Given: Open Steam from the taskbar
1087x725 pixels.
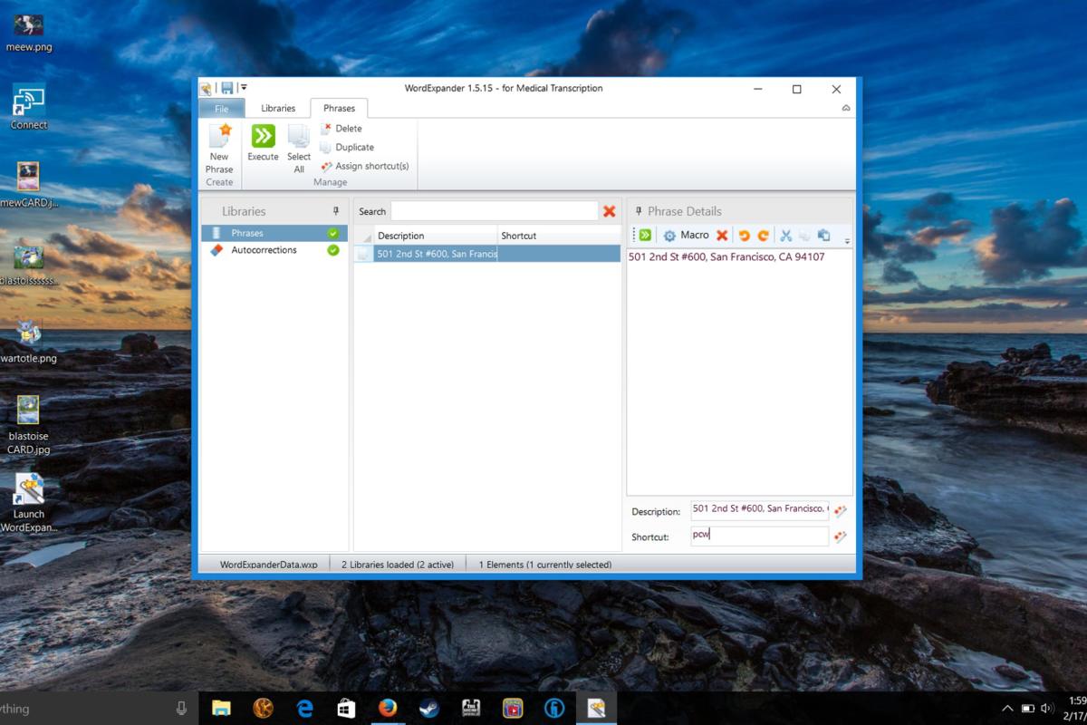Looking at the screenshot, I should pyautogui.click(x=429, y=708).
